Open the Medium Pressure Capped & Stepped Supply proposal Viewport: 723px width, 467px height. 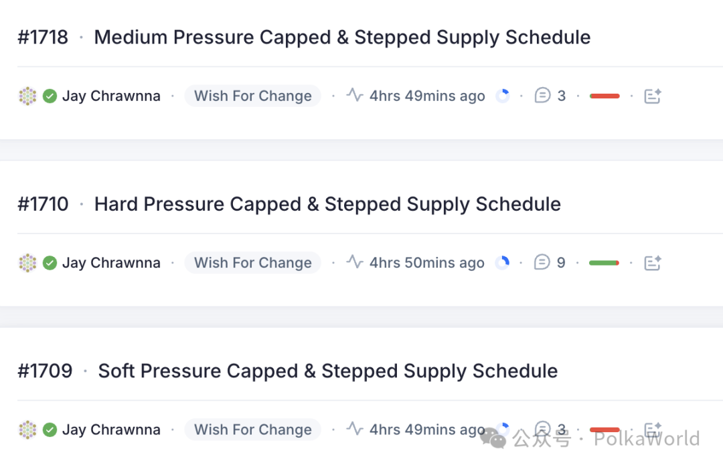342,37
